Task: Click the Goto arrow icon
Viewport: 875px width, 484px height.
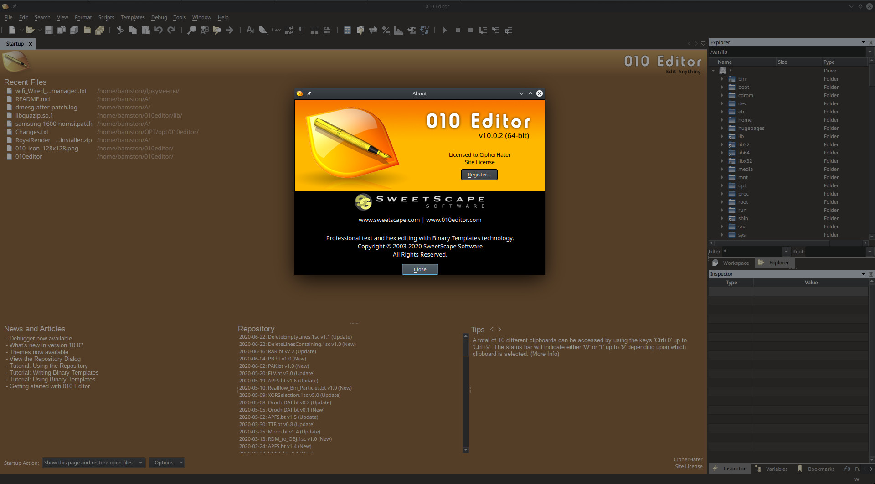Action: (x=230, y=30)
